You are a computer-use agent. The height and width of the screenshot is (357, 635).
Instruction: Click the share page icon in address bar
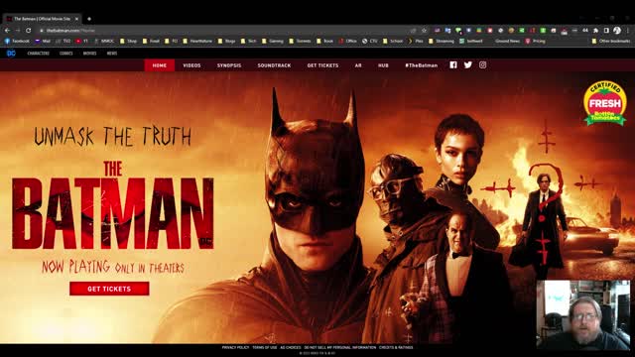pos(413,31)
